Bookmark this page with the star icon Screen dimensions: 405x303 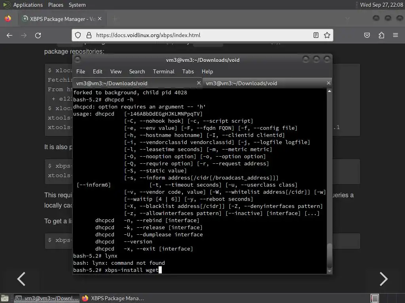click(327, 35)
